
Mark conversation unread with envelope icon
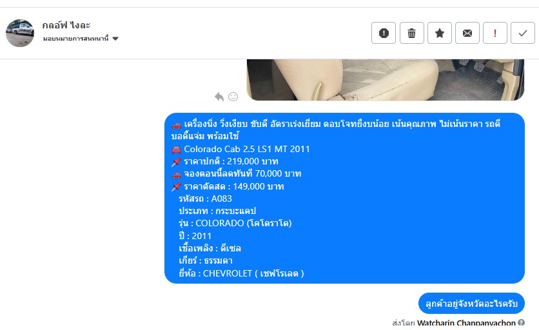point(467,33)
